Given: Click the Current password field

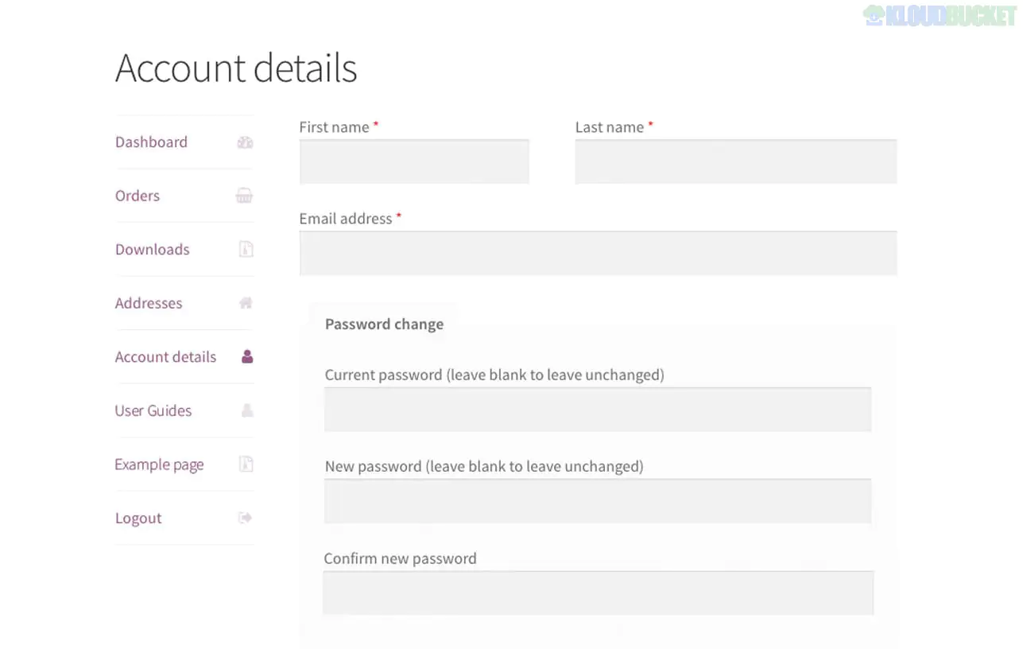Looking at the screenshot, I should coord(598,410).
